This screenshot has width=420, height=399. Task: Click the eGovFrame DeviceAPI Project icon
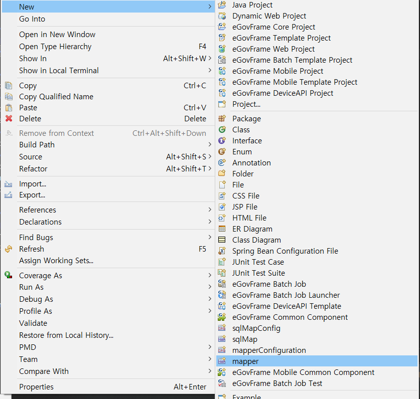coord(222,93)
